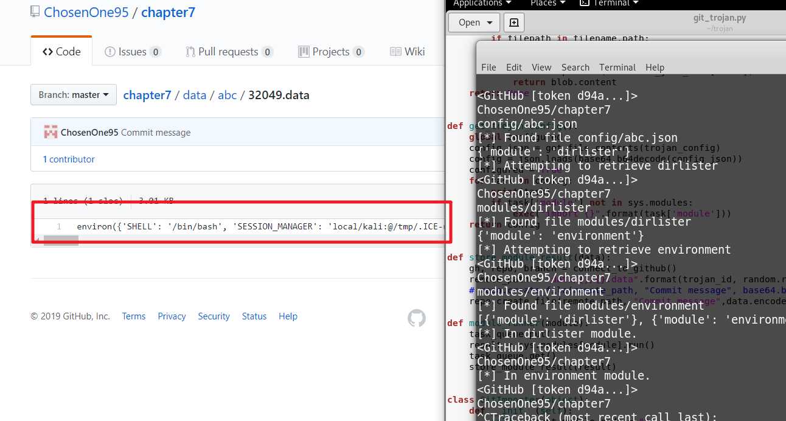
Task: Click the Projects board icon
Action: point(304,52)
